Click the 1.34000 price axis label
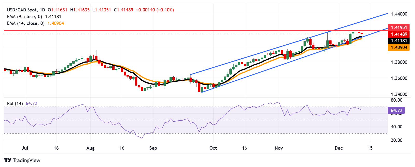This screenshot has height=167, width=415. coord(399,94)
